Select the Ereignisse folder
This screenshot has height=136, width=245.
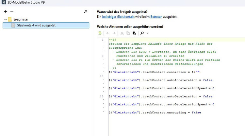coord(20,19)
